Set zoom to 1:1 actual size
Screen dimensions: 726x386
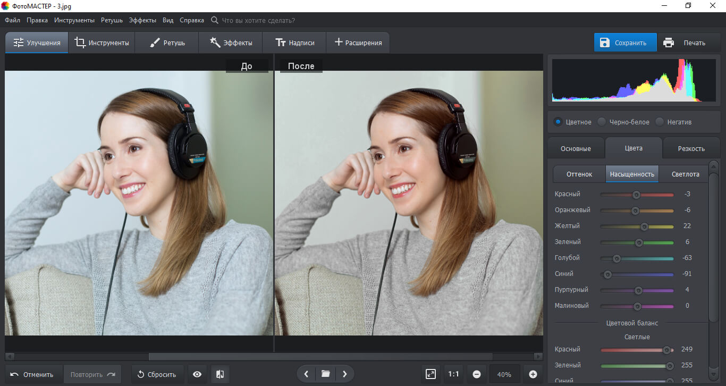[x=453, y=374]
